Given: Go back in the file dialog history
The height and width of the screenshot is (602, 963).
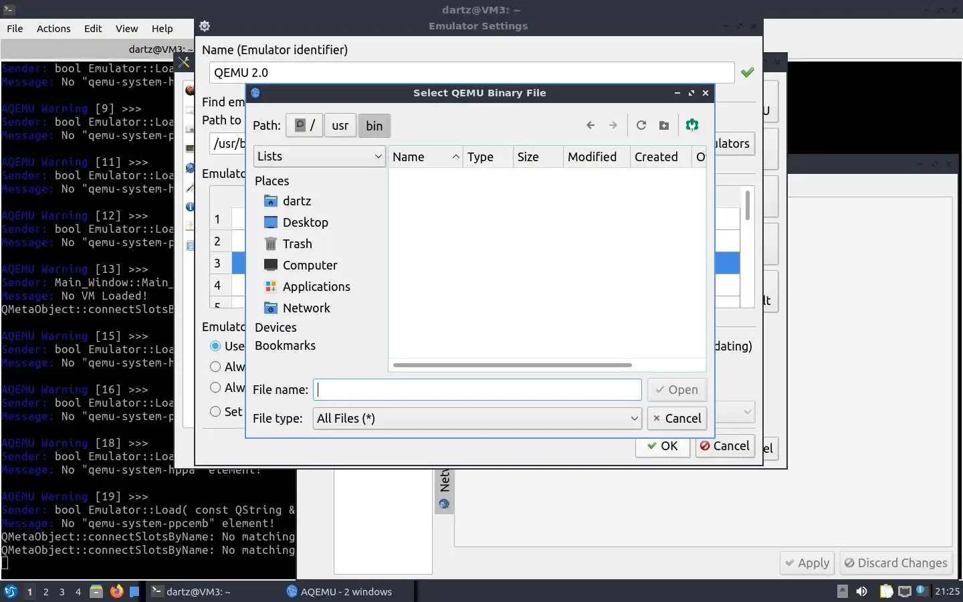Looking at the screenshot, I should coord(591,125).
